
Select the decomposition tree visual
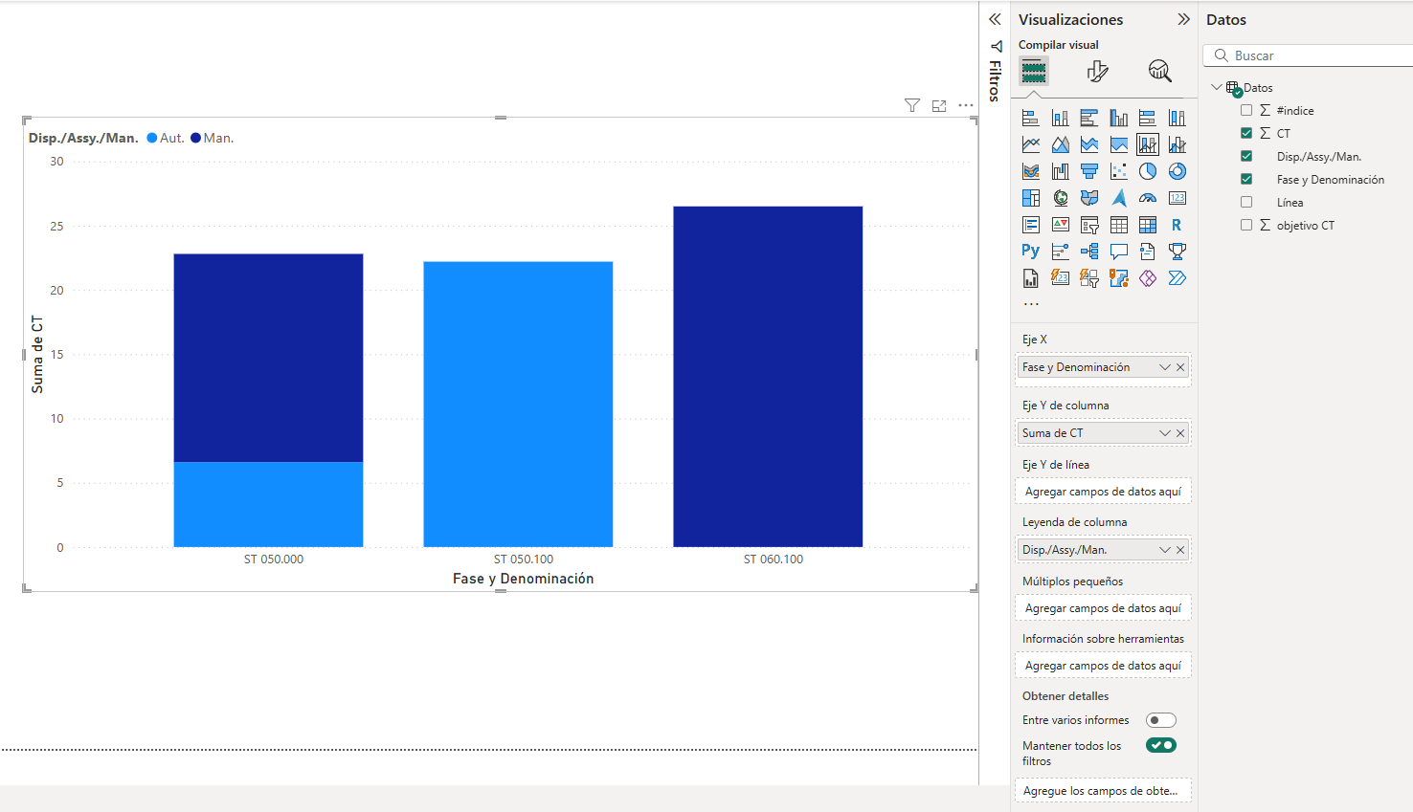[x=1089, y=252]
